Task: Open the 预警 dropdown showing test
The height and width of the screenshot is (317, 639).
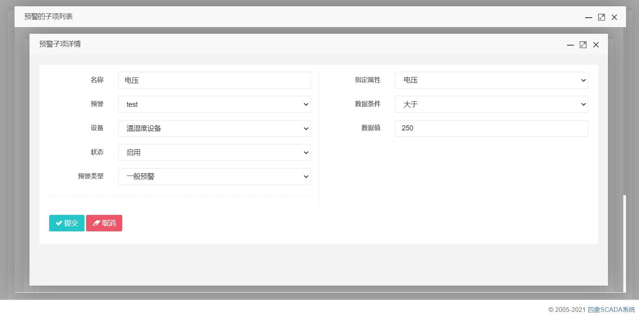Action: pos(214,104)
